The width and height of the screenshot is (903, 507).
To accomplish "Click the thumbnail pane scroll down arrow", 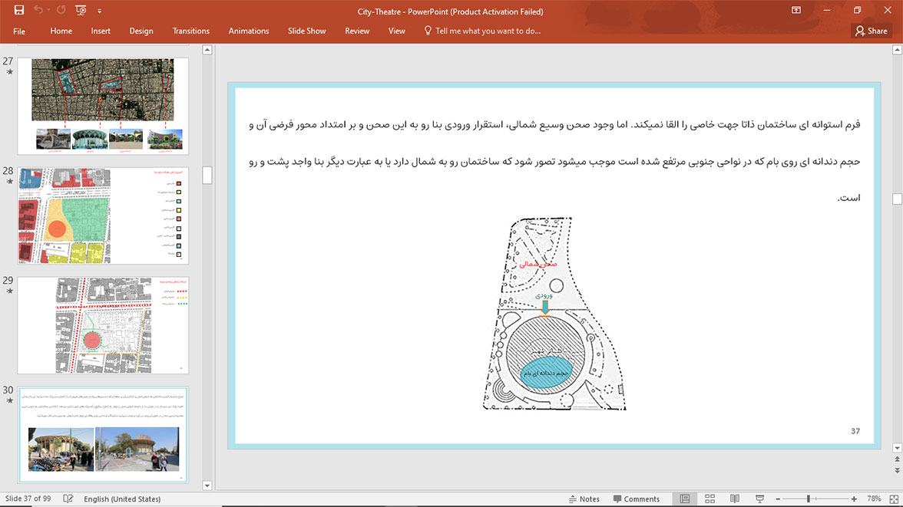I will pos(207,486).
